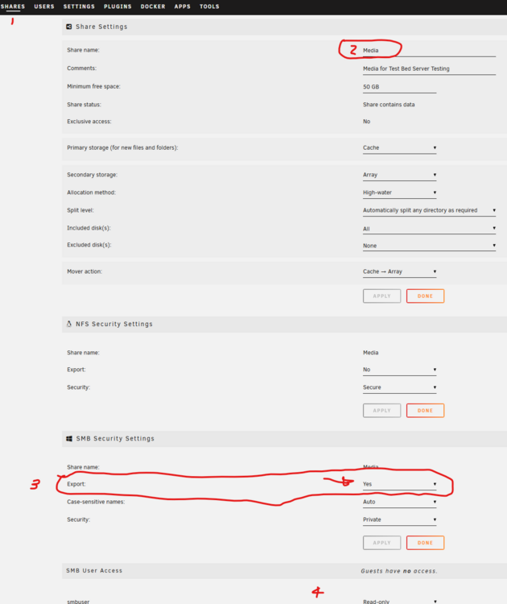This screenshot has height=604, width=507.
Task: Click the 'Exclusive access:' label
Action: (89, 122)
